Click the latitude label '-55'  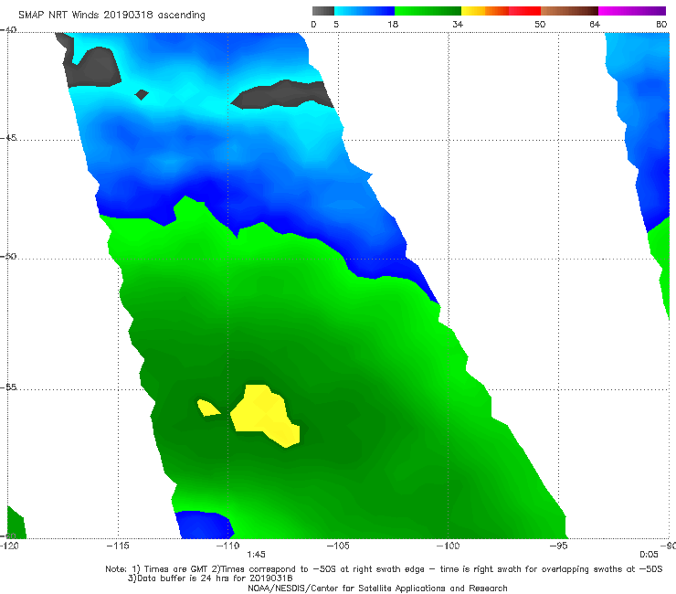click(8, 387)
